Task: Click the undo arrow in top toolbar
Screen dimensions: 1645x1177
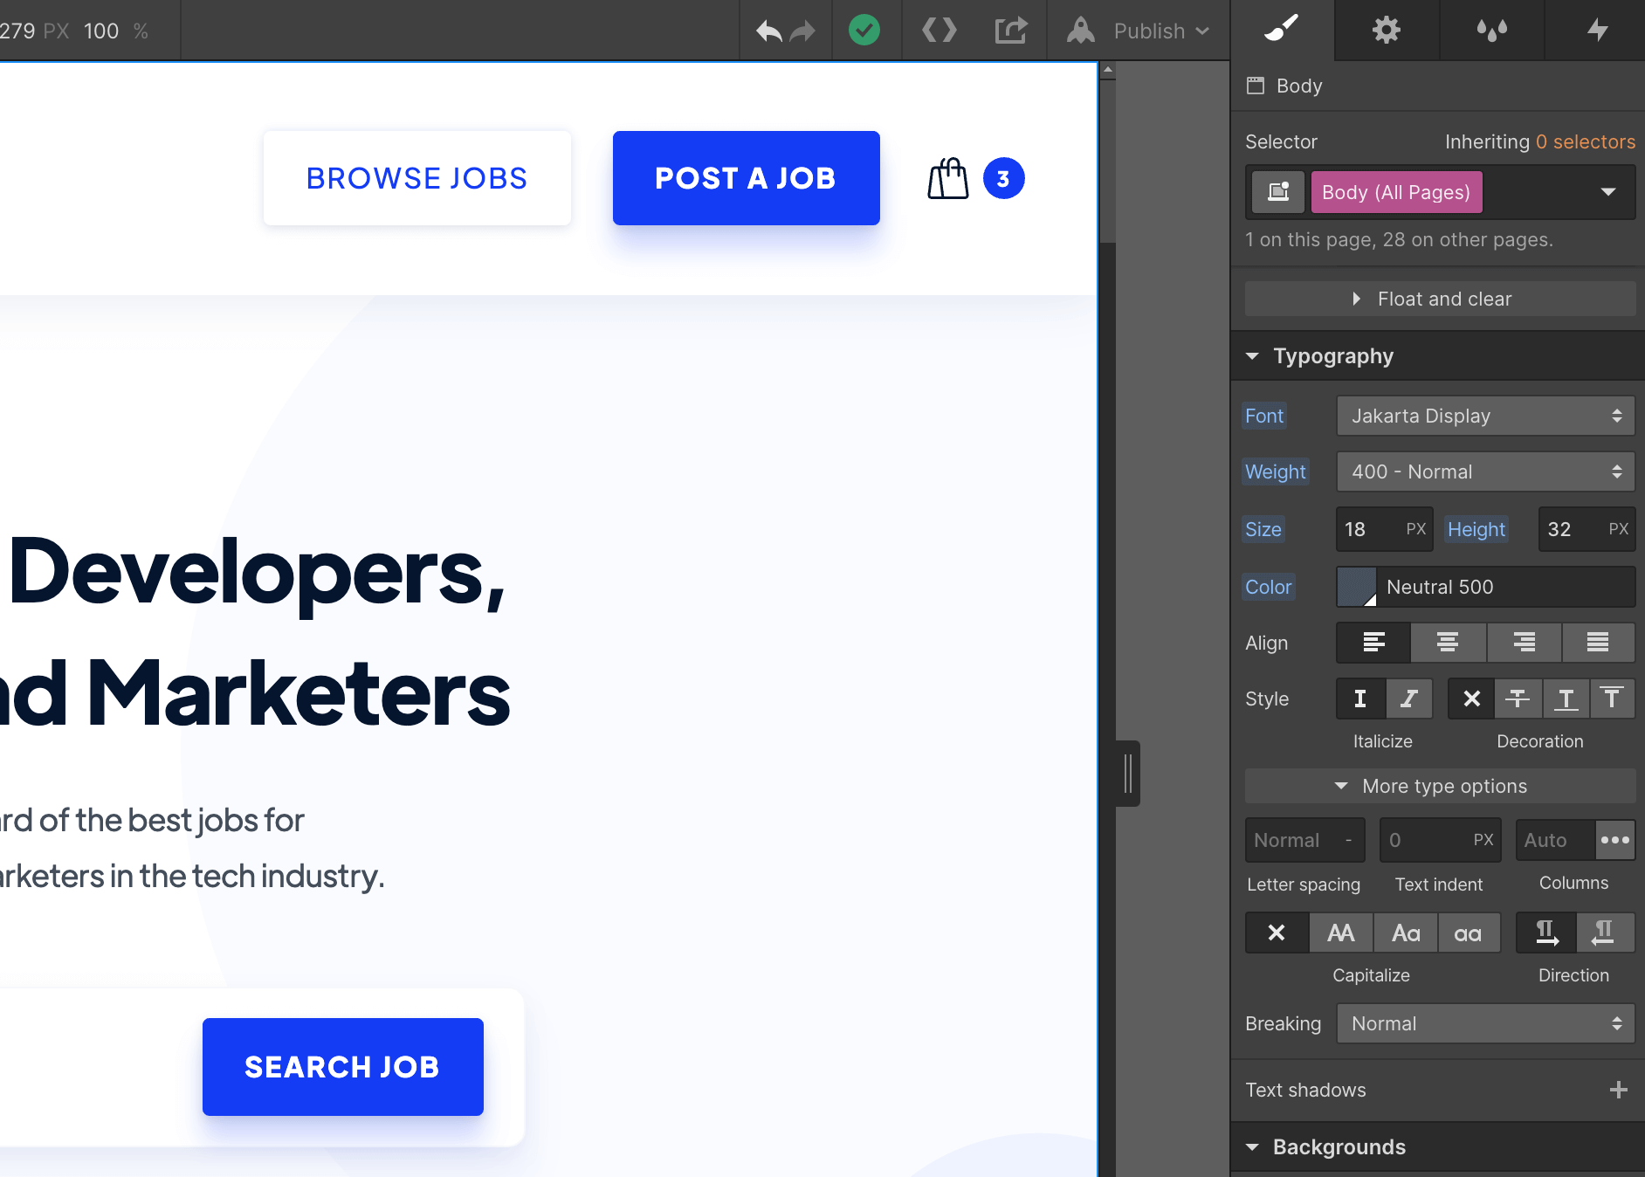Action: [x=768, y=31]
